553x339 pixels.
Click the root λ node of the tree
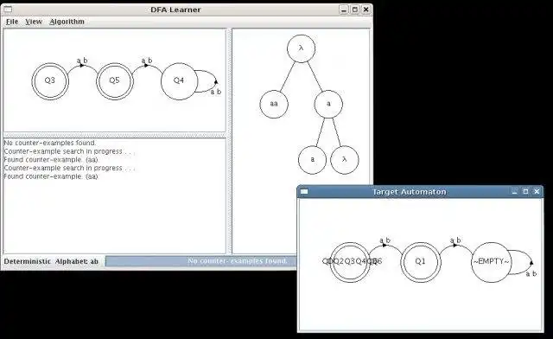[x=301, y=48]
